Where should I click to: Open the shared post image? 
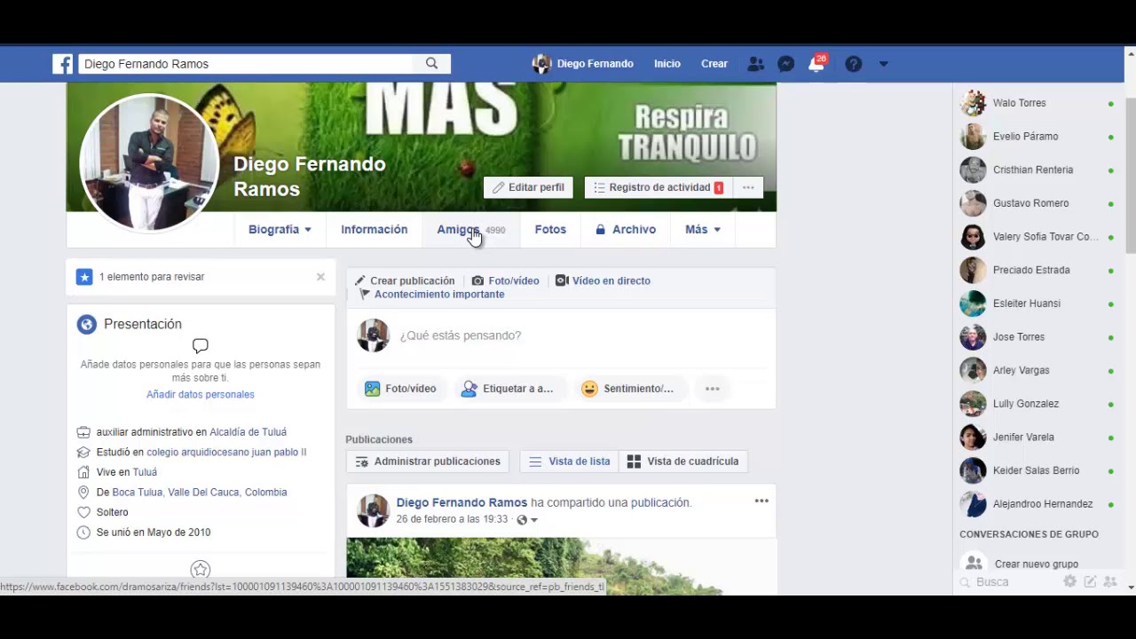click(561, 566)
